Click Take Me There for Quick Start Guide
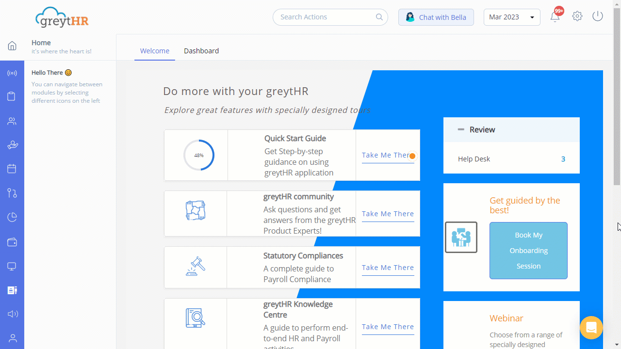 pos(388,155)
